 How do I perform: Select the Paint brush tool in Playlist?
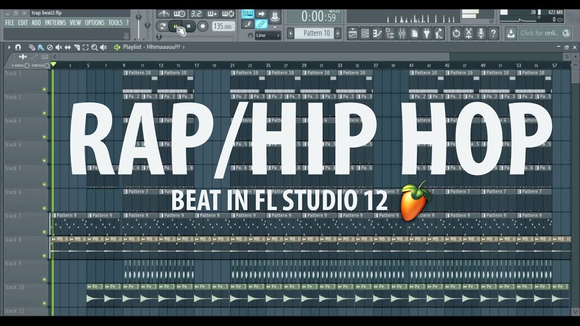point(41,47)
